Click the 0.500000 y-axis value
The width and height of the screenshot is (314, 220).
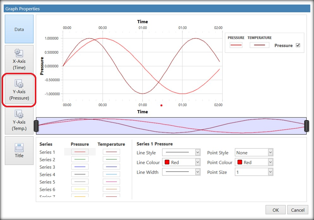[x=51, y=53]
